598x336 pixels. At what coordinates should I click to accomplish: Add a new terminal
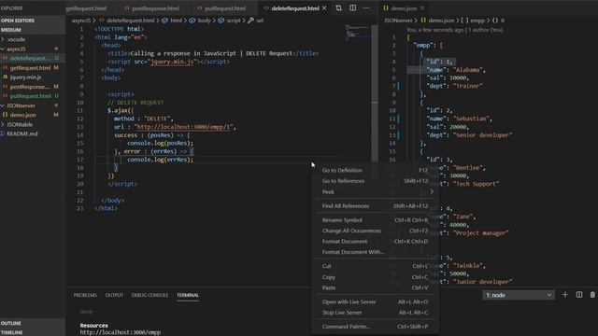(x=564, y=295)
